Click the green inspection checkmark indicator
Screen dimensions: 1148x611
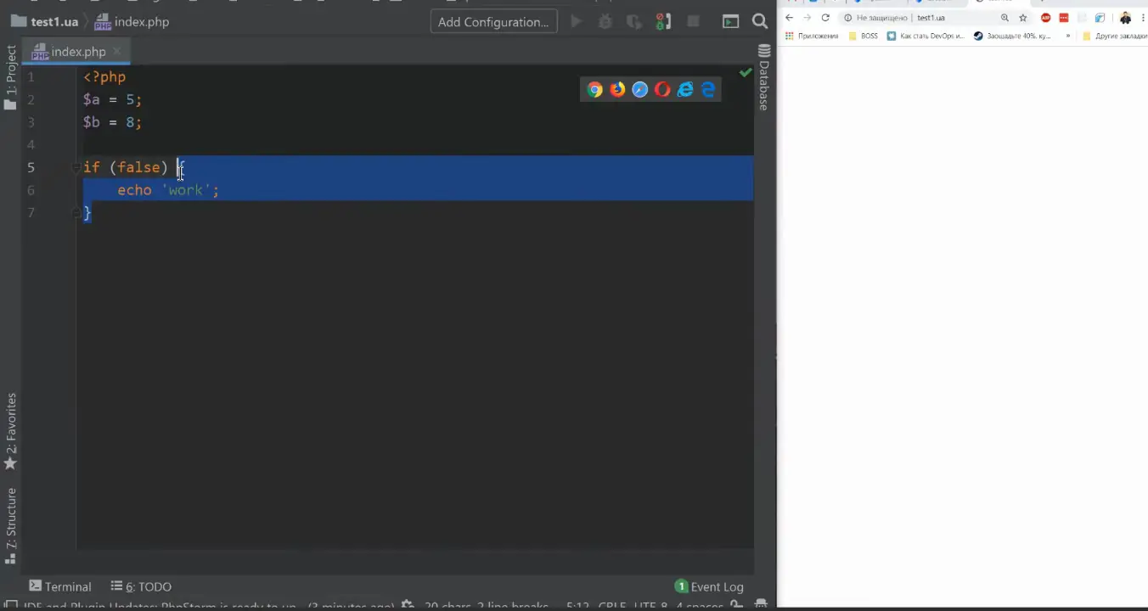pyautogui.click(x=746, y=73)
